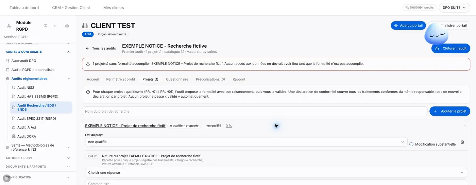Click the Commentaire text field
Viewport: 476px width, 185px height.
point(276,183)
